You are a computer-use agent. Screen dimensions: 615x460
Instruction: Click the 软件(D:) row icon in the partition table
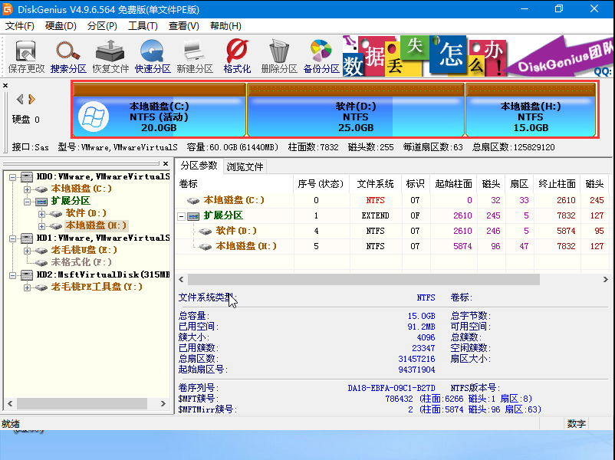pyautogui.click(x=206, y=232)
